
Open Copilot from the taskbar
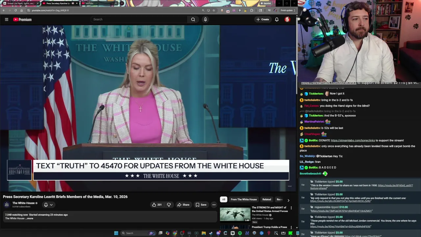coord(167,233)
